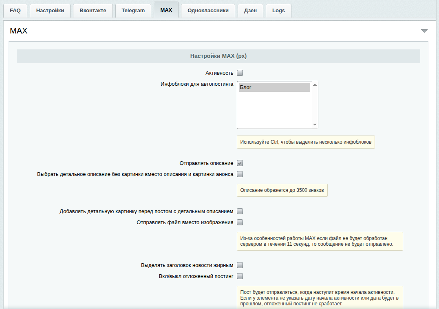Select the MAX tab

click(x=166, y=10)
